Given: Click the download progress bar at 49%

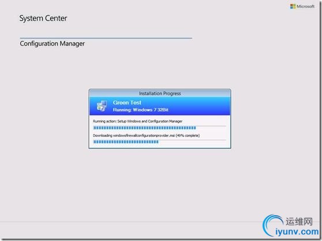Looking at the screenshot, I should [160, 142].
